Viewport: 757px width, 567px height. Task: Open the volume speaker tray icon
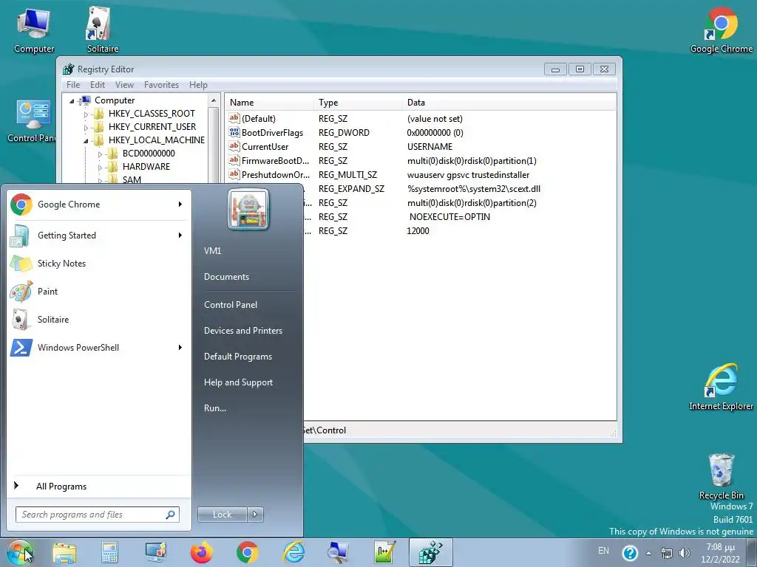pyautogui.click(x=684, y=553)
